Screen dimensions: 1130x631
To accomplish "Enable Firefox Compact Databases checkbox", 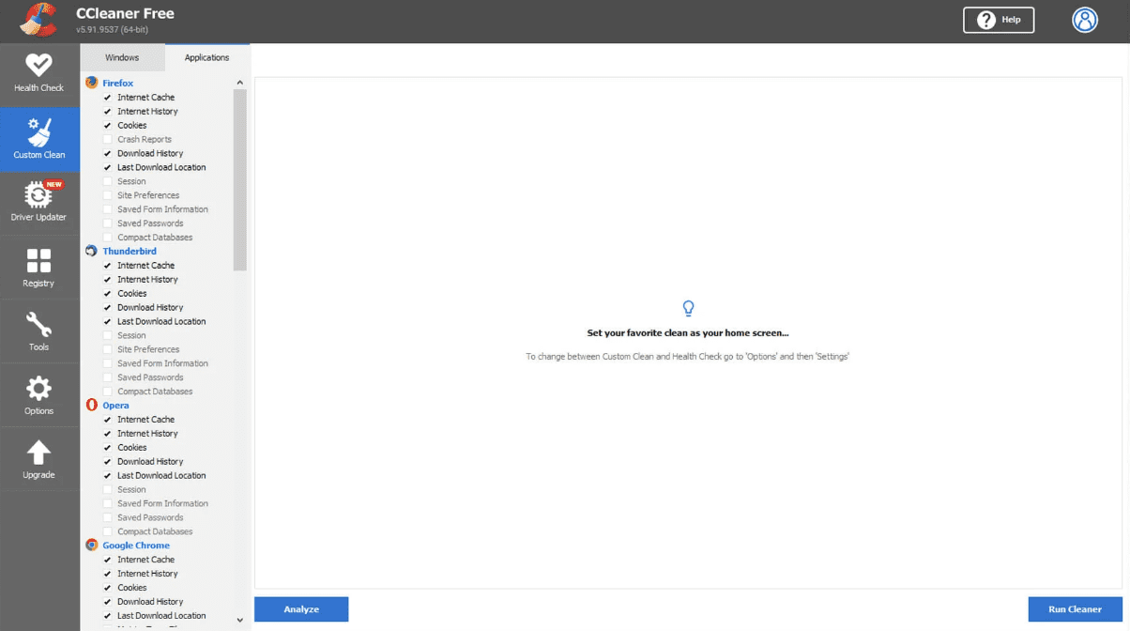I will (x=108, y=238).
